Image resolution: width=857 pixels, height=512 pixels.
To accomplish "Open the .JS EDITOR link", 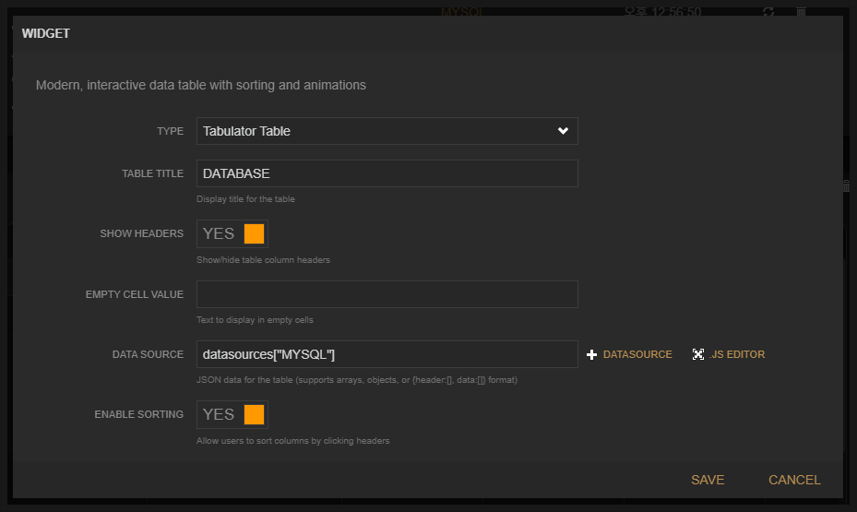I will [x=737, y=354].
